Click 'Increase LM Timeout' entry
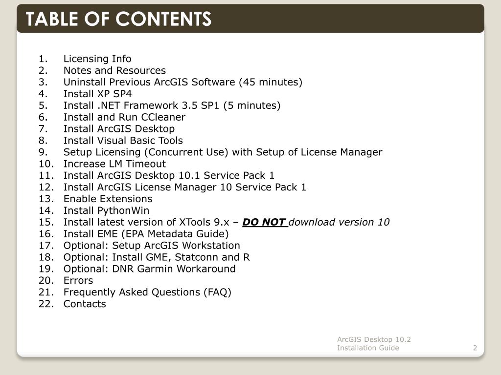This screenshot has height=375, width=501. click(114, 164)
